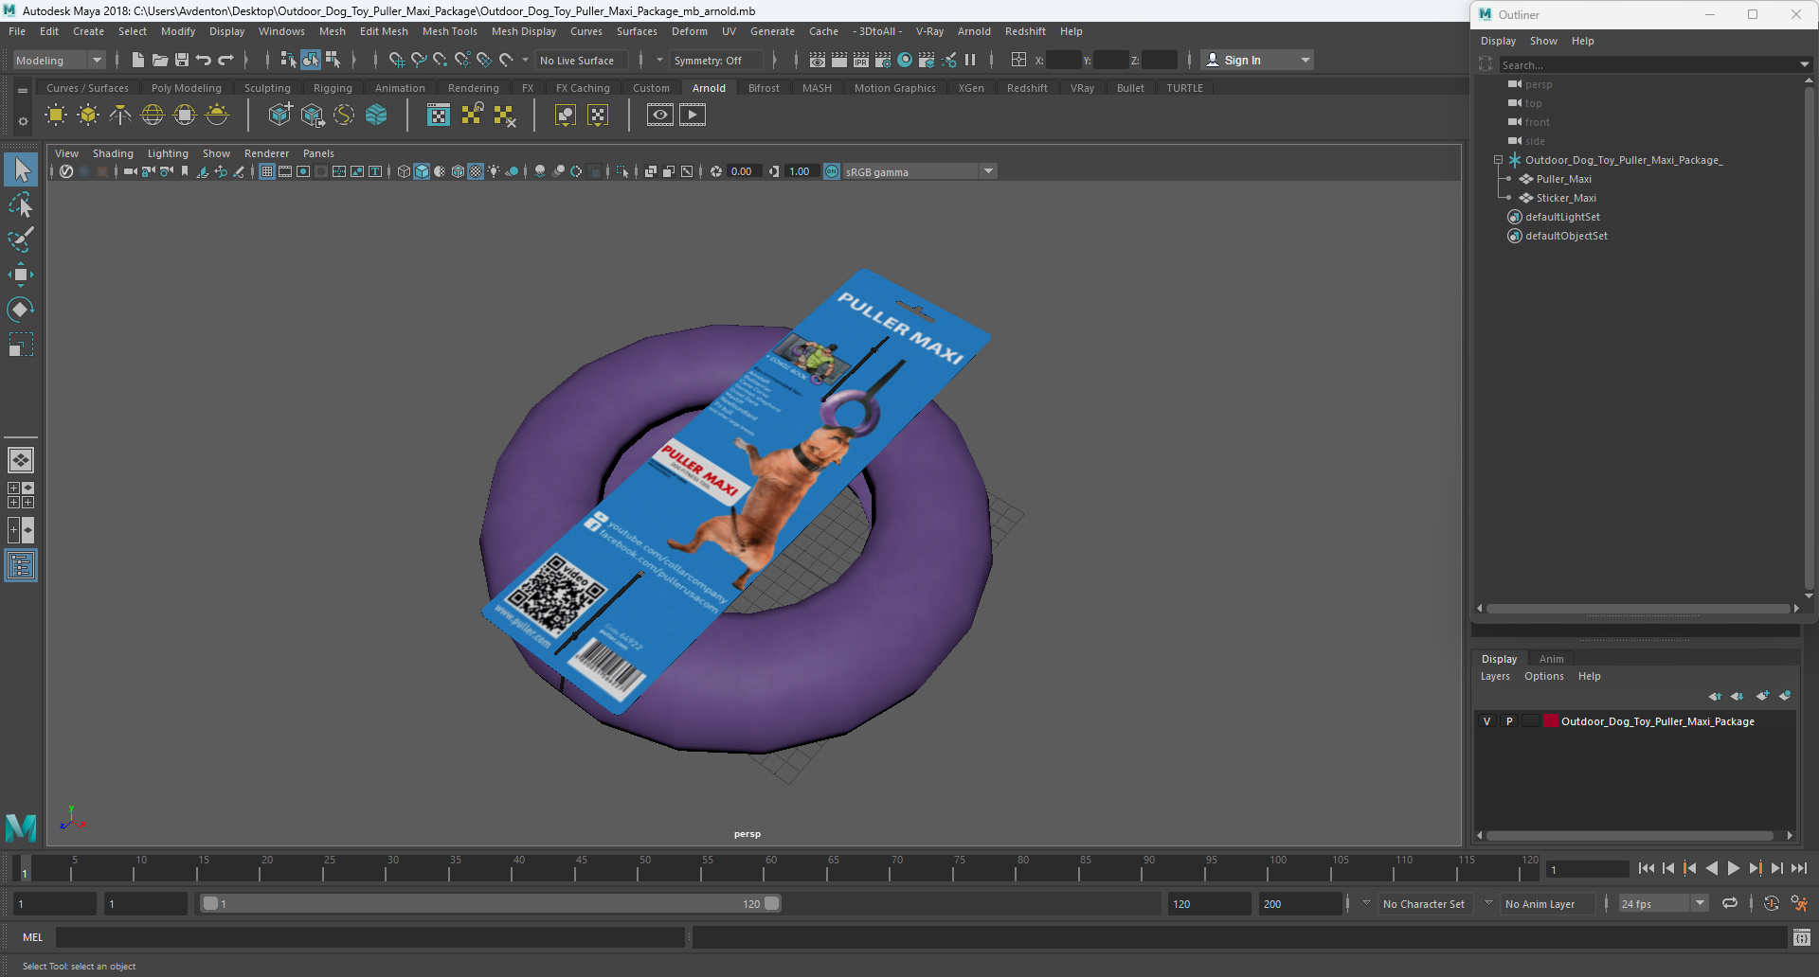Select the arrow Select tool in toolbox
Screen dimensions: 1819x977
coord(21,170)
